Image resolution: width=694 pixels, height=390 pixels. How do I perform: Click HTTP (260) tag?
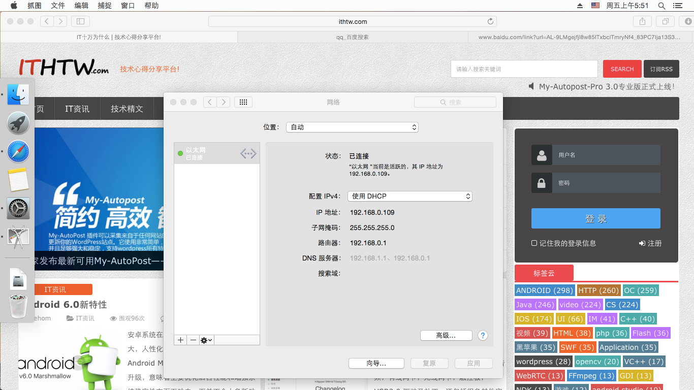tap(598, 290)
